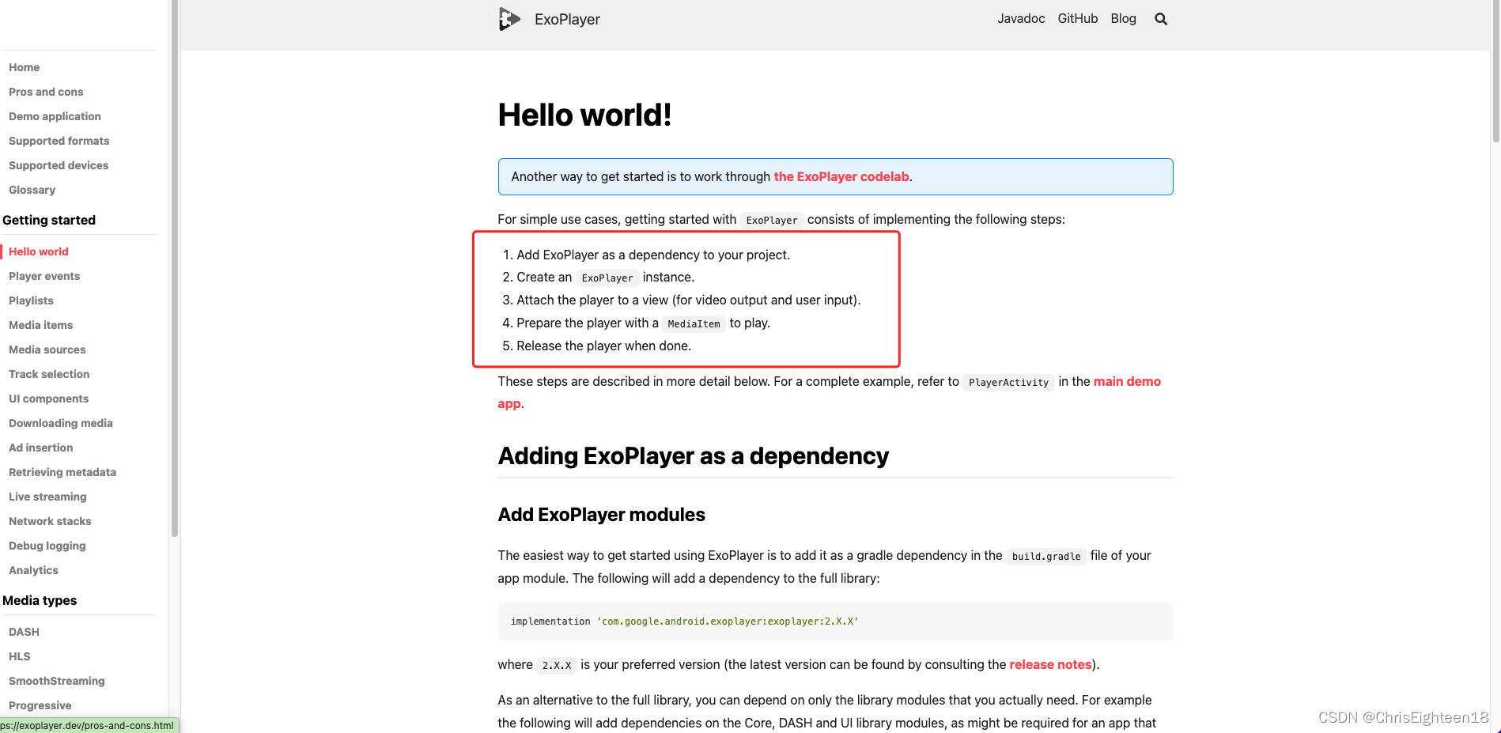This screenshot has width=1501, height=733.
Task: Open the GitHub header link
Action: [x=1078, y=19]
